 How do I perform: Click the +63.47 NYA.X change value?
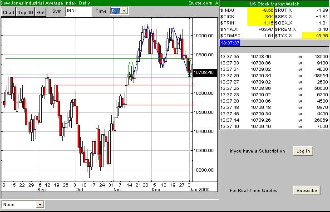tap(266, 29)
